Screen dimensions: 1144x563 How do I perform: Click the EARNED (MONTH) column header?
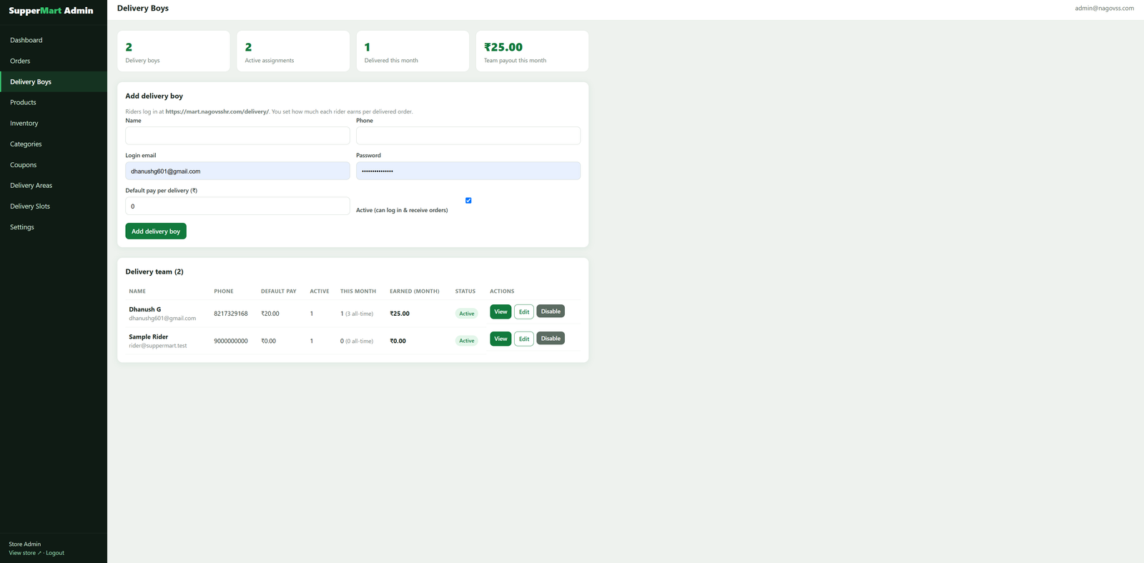click(x=415, y=292)
